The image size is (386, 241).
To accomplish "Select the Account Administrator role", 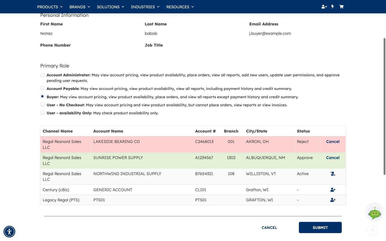I will click(42, 75).
